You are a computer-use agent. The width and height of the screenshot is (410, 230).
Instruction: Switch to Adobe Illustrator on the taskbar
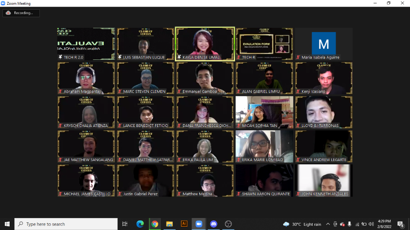184,224
